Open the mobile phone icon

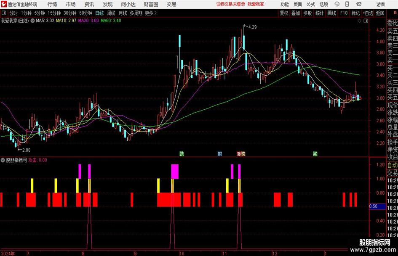[347, 4]
